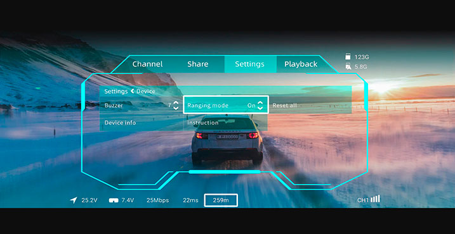Select the Ranging mode option
The image size is (455, 234).
click(226, 105)
